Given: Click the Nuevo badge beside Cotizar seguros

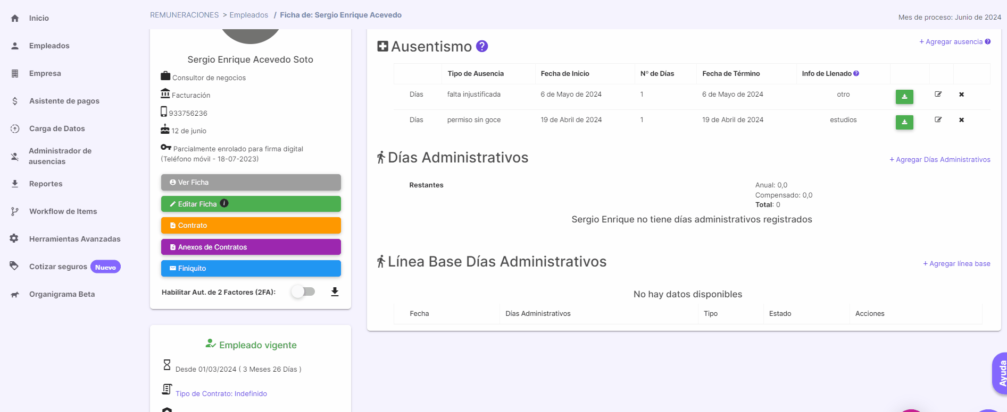Looking at the screenshot, I should [105, 267].
